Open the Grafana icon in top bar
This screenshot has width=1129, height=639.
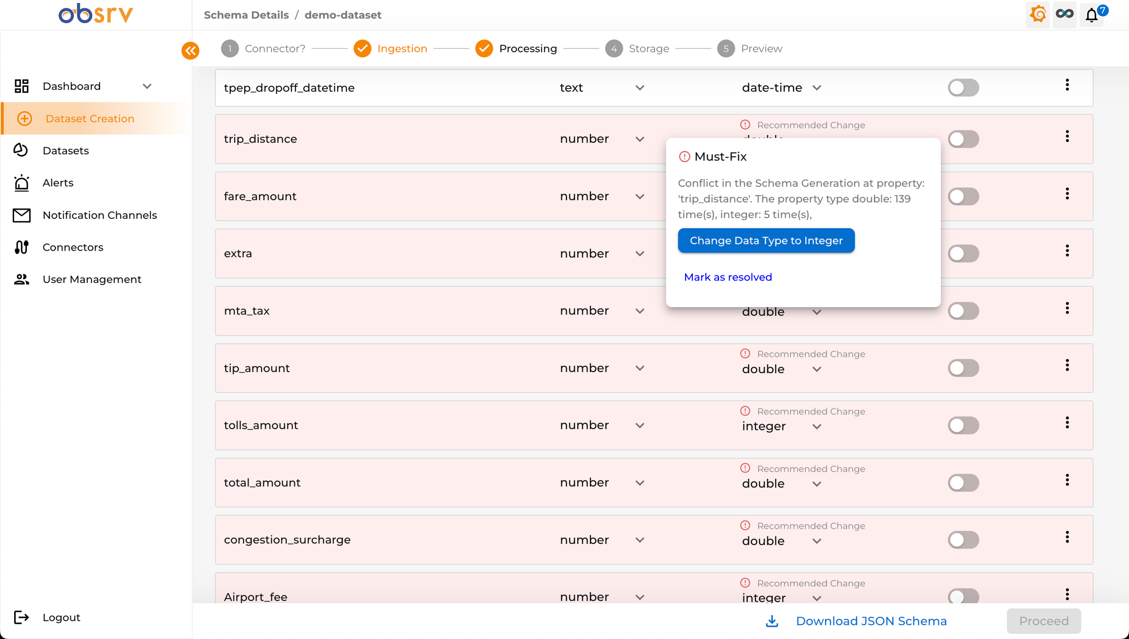[1038, 15]
